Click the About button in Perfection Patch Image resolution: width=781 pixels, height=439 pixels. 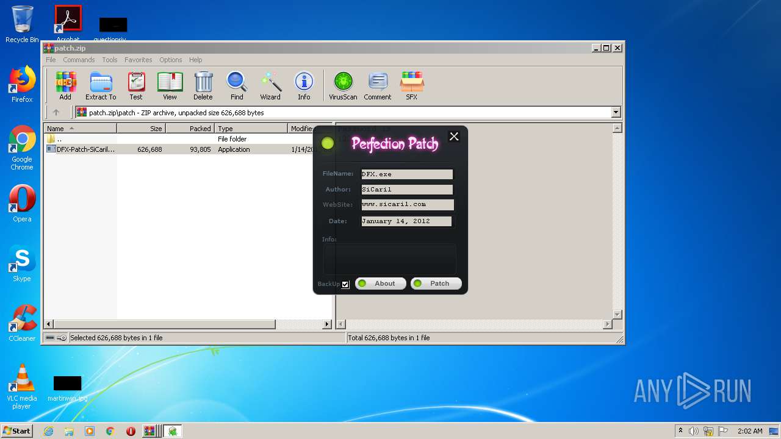[x=381, y=284]
